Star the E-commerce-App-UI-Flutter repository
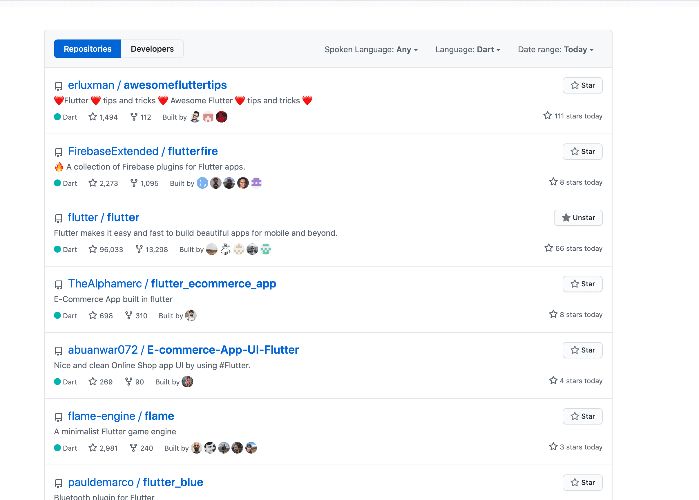 pyautogui.click(x=582, y=350)
